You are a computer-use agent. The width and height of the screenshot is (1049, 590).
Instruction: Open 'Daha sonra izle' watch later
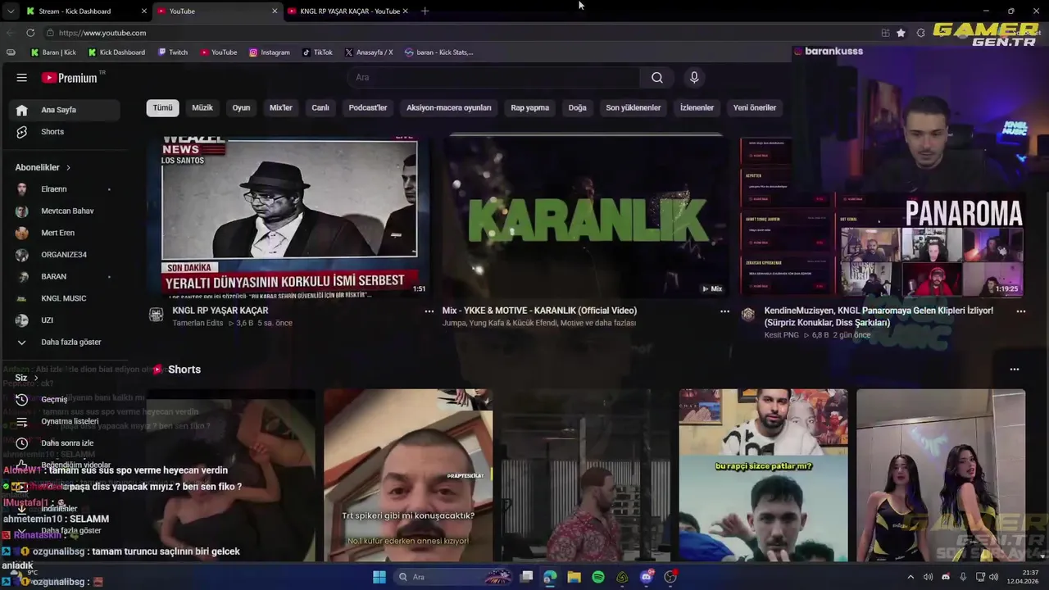(x=62, y=443)
